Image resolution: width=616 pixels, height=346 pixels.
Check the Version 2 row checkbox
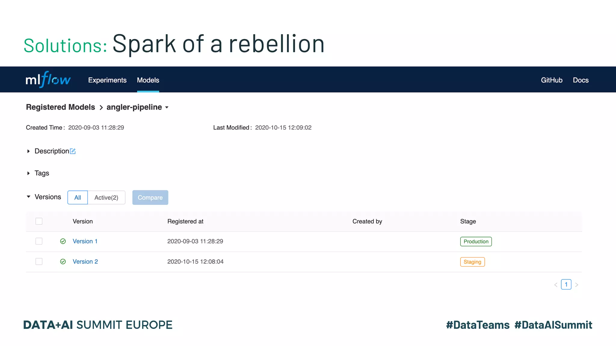(x=39, y=262)
